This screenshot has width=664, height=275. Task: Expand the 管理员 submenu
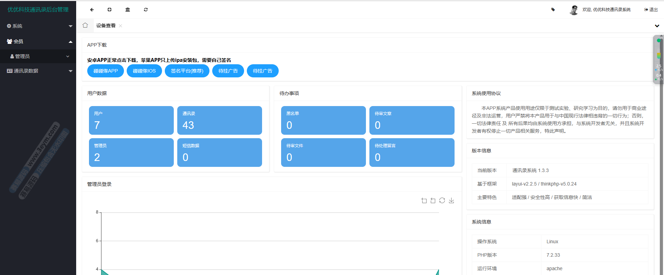[38, 56]
